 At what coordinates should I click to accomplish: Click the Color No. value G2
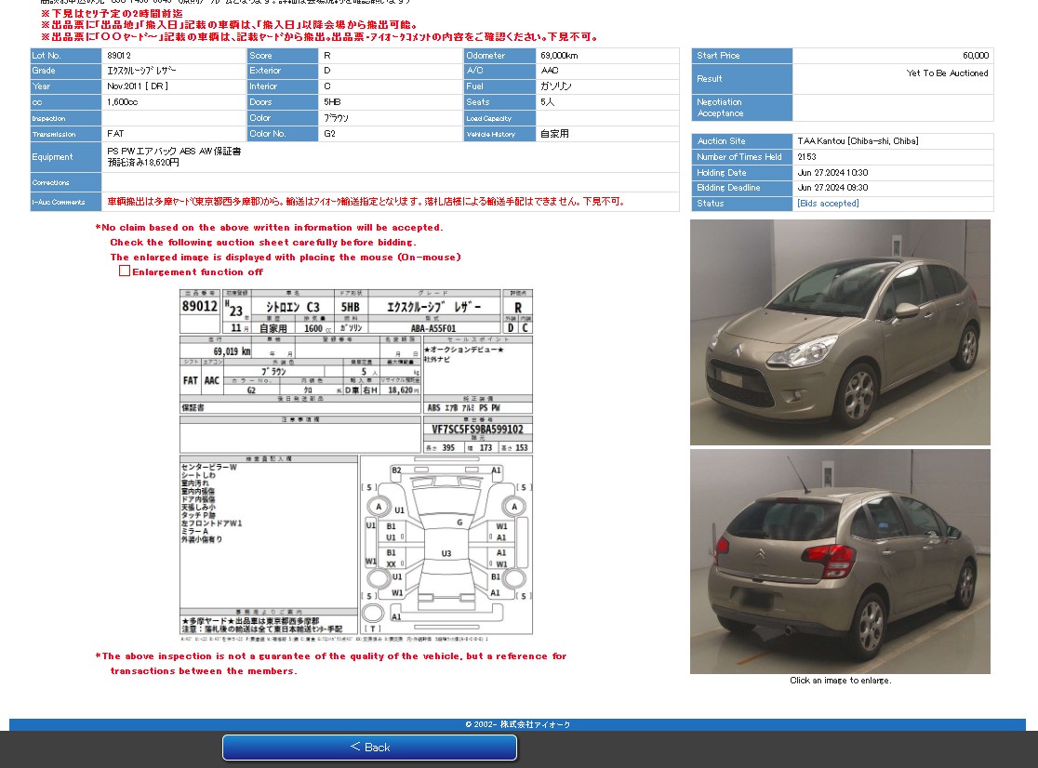tap(329, 134)
